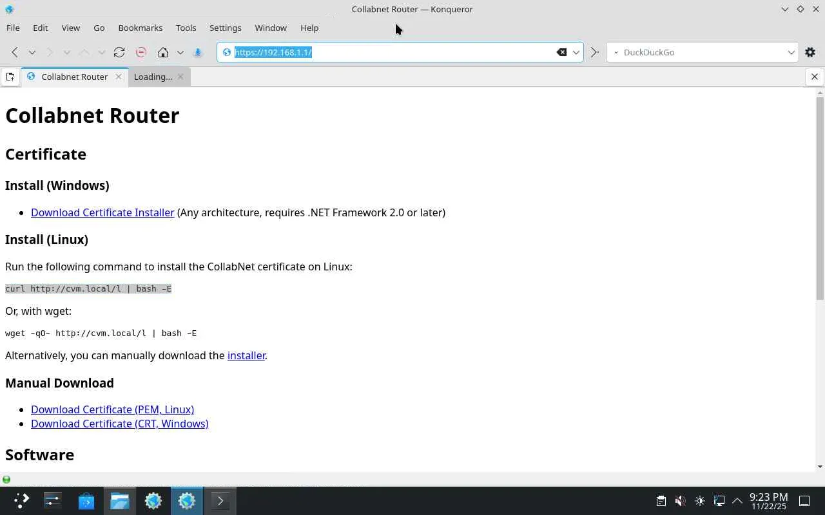Open the Up history dropdown arrow
The image size is (825, 515).
(x=101, y=52)
